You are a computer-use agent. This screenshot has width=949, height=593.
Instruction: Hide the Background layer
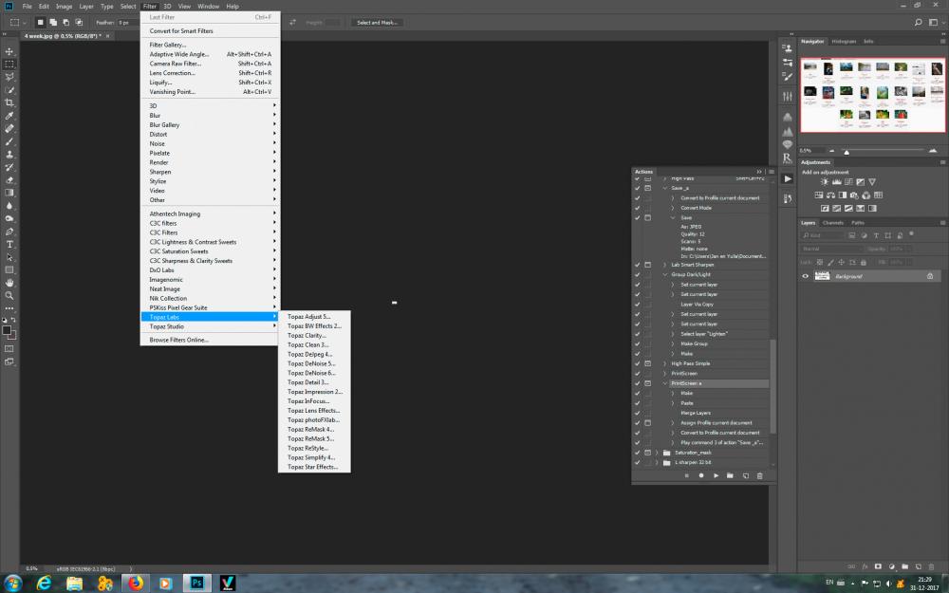[x=805, y=276]
